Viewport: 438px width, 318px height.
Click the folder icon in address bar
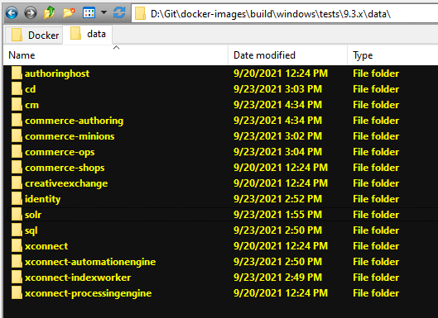point(140,14)
